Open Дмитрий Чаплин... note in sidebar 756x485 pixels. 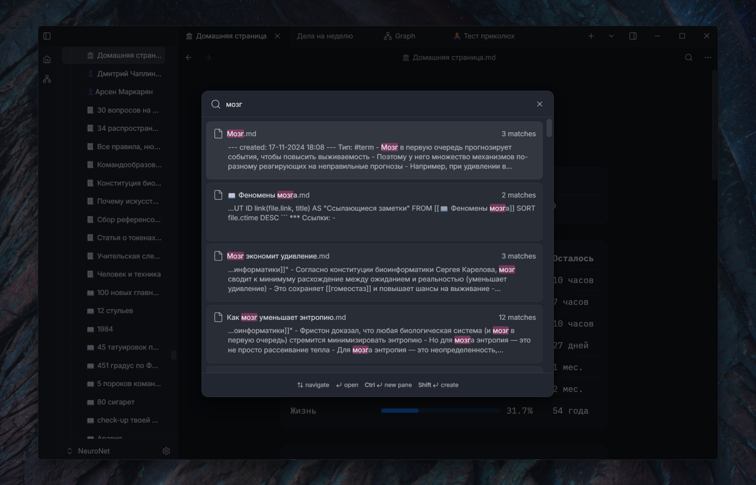pos(124,74)
